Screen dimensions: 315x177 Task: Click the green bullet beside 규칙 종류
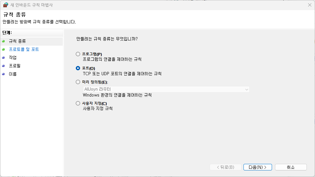3,41
